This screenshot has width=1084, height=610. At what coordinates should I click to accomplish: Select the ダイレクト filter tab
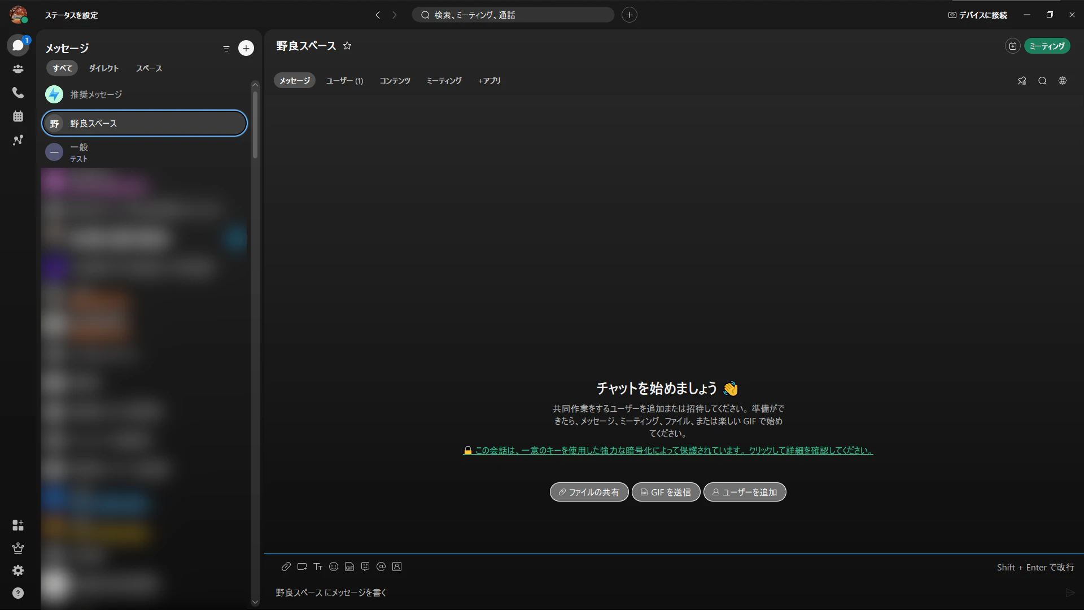104,68
